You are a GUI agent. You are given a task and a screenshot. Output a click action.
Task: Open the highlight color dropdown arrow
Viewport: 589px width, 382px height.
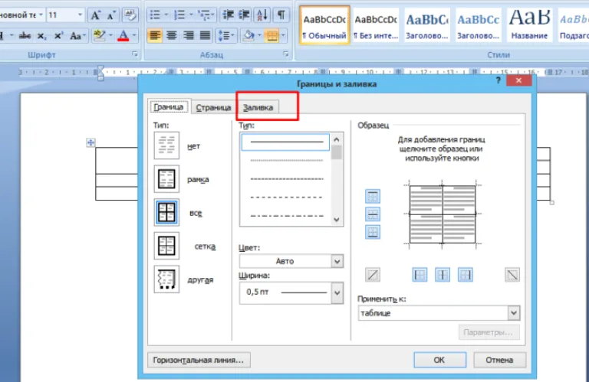(110, 36)
